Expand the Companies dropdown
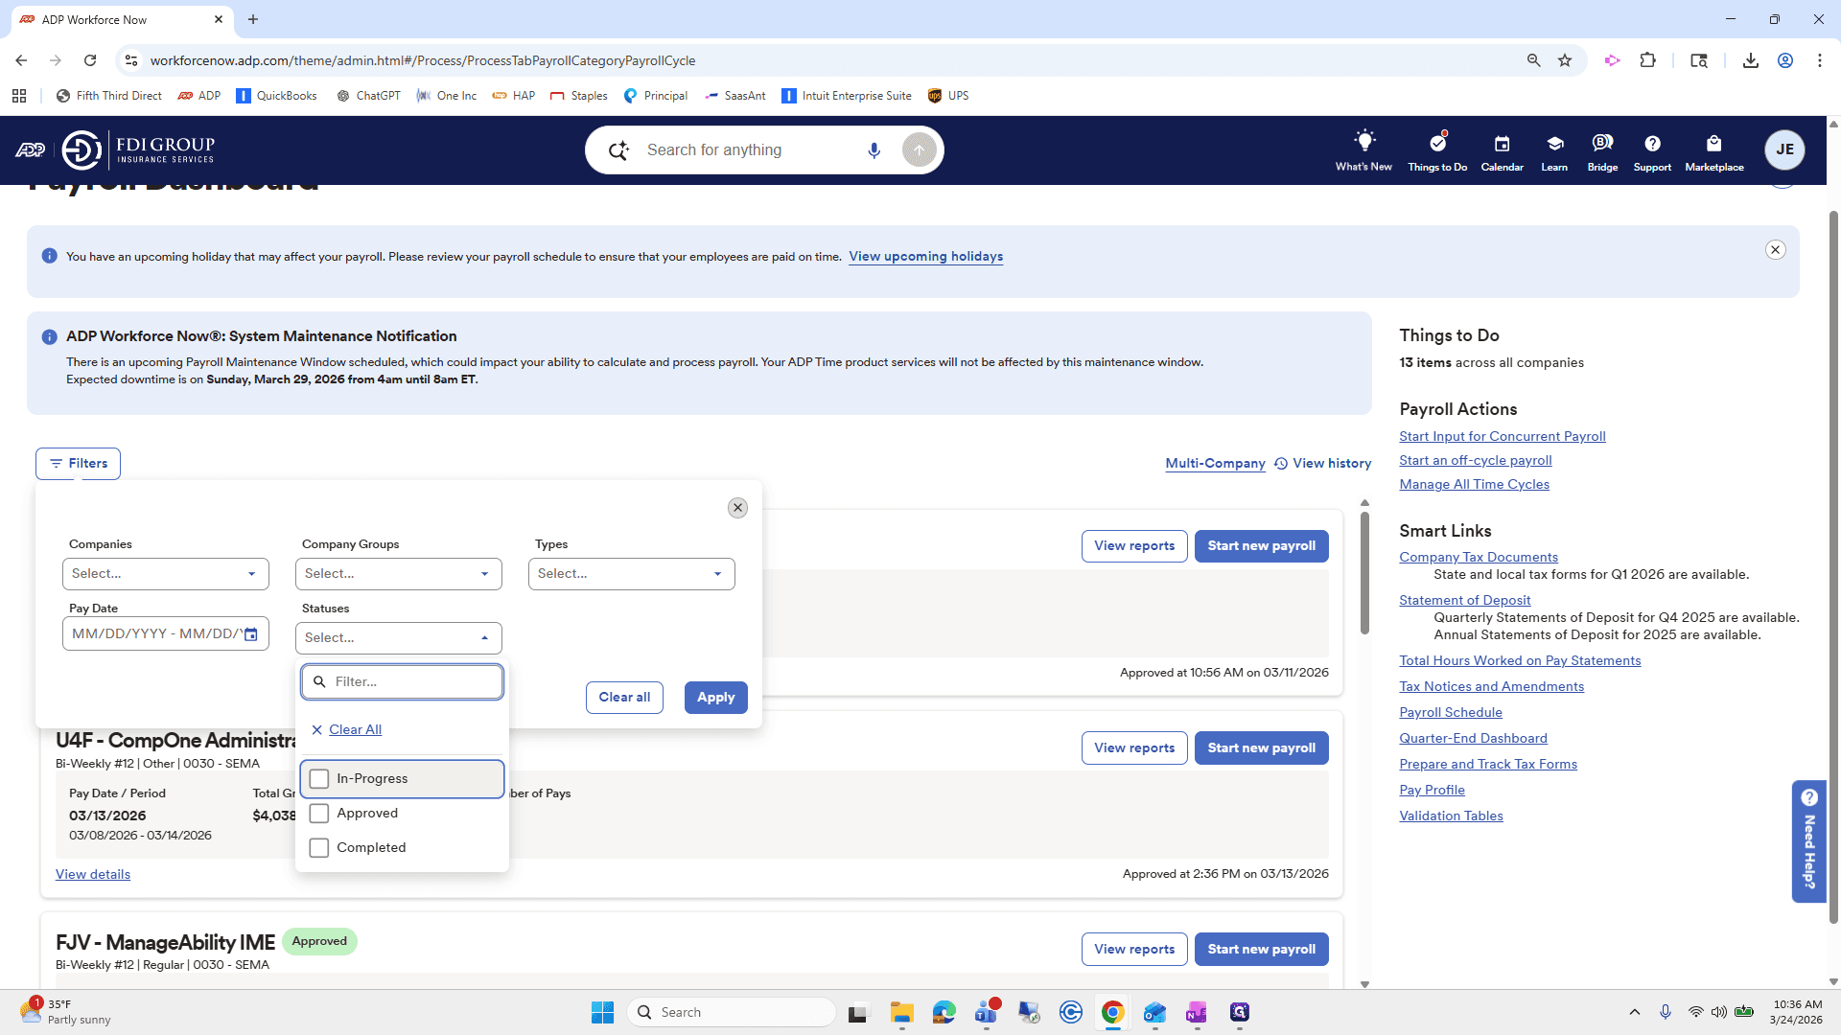Viewport: 1841px width, 1035px height. tap(166, 574)
